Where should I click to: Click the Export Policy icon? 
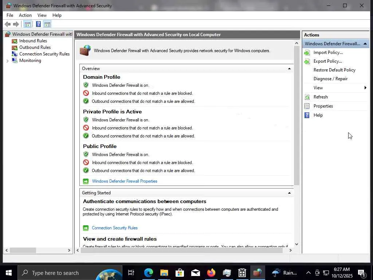[x=307, y=61]
